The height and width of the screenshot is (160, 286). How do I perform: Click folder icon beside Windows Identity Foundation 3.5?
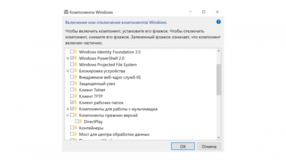click(x=76, y=52)
